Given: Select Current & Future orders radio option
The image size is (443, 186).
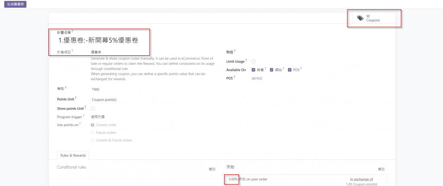Looking at the screenshot, I should point(93,140).
